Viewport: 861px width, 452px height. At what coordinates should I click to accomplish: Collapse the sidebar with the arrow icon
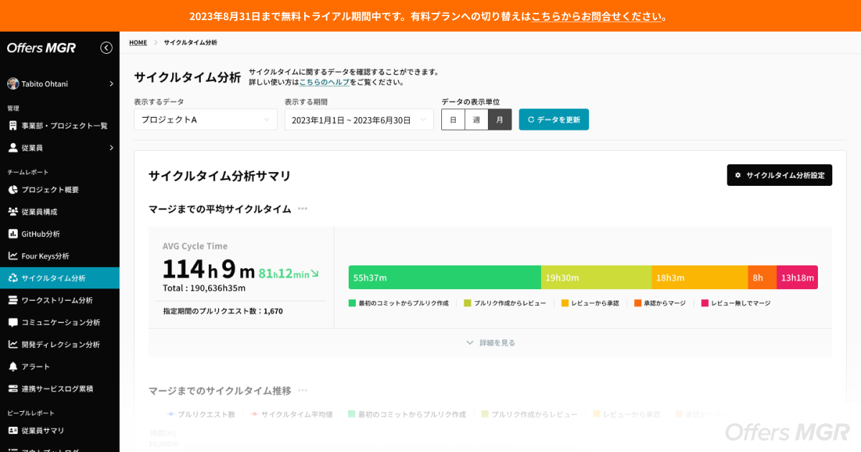(x=106, y=48)
